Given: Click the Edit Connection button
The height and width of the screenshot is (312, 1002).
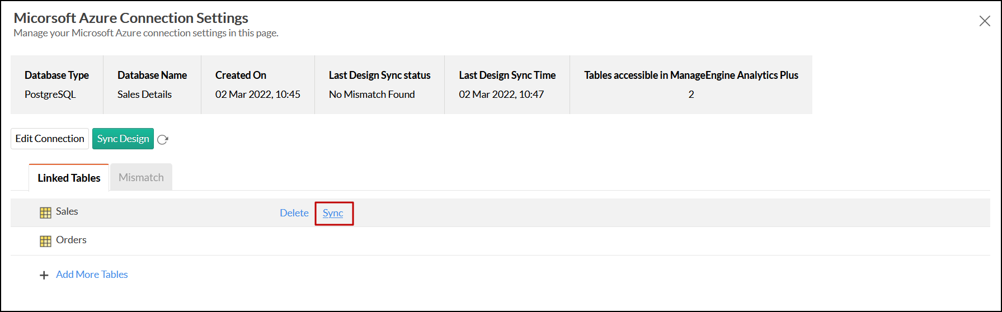Looking at the screenshot, I should pos(50,139).
